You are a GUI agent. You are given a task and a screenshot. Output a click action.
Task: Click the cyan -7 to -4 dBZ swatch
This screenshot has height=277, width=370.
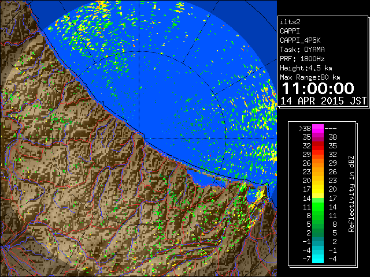318,259
